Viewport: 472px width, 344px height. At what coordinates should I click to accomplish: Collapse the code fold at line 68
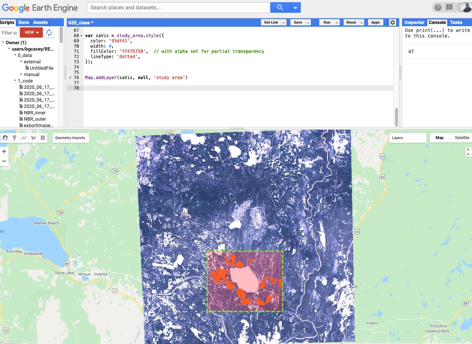point(81,36)
